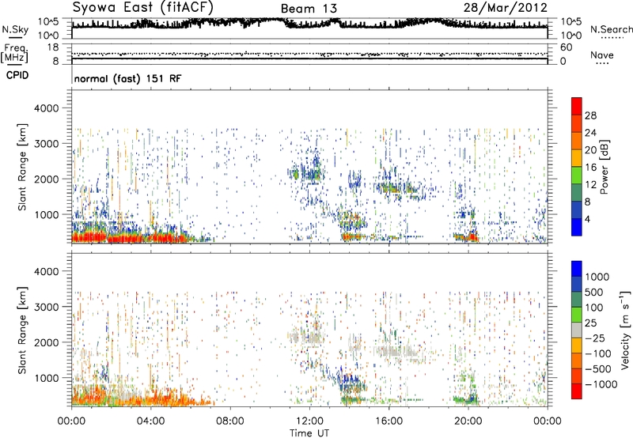Click the 'Time UT' axis label
Viewport: 633px width, 438px height.
(309, 433)
